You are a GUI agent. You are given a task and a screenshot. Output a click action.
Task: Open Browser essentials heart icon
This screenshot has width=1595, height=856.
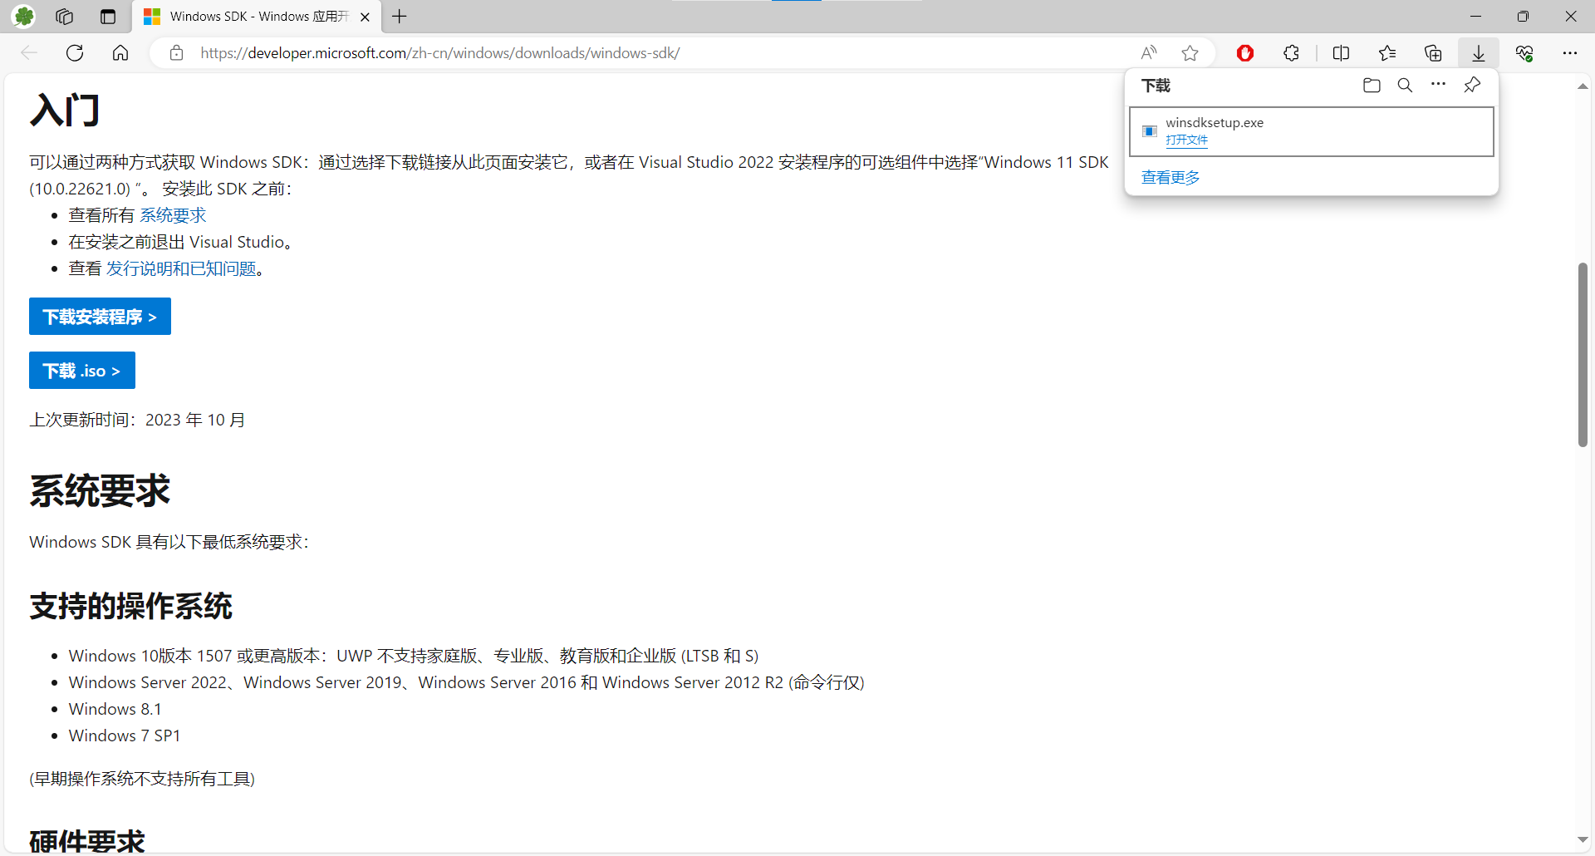point(1524,53)
